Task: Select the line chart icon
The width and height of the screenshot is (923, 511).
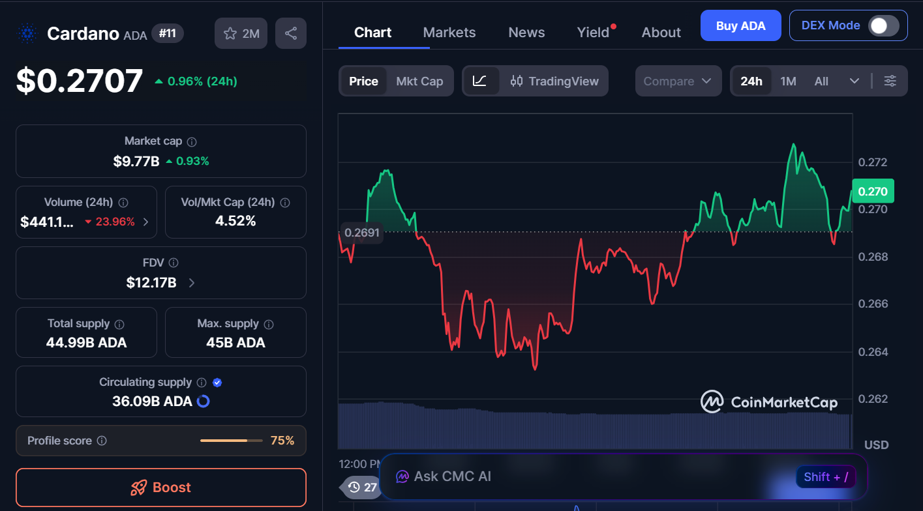Action: (481, 81)
